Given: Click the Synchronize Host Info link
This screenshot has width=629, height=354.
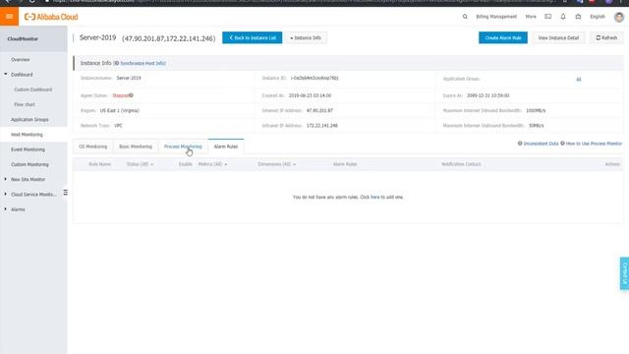Looking at the screenshot, I should (x=143, y=63).
